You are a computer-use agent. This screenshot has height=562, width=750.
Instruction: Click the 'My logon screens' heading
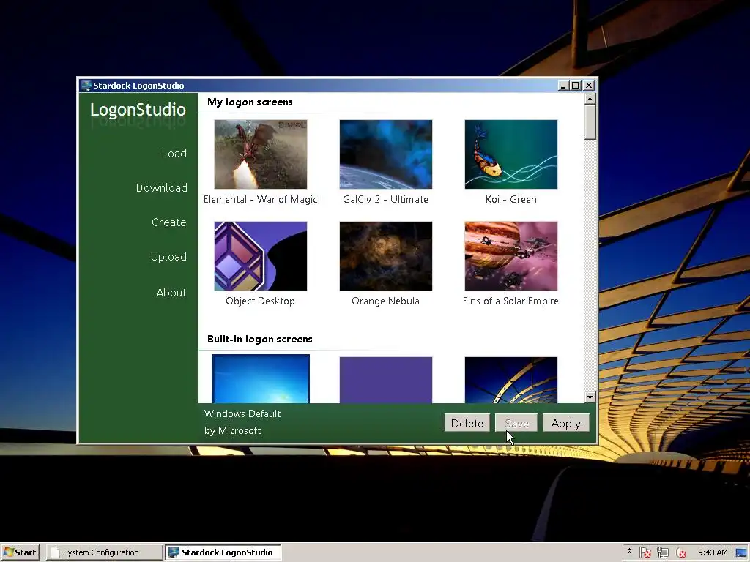250,102
